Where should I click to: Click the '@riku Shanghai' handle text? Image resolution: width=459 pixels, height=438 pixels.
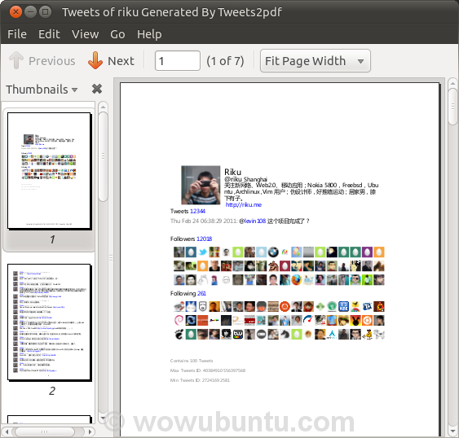tap(245, 179)
